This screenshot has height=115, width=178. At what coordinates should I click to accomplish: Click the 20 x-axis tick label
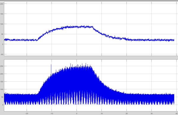click(126, 114)
